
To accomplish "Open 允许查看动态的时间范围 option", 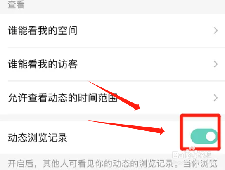I will 112,98.
